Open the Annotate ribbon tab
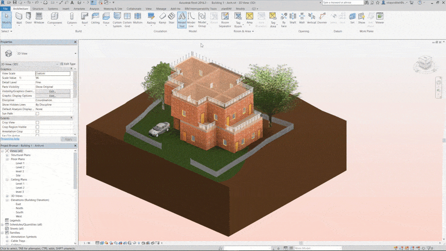The width and height of the screenshot is (446, 251). point(79,9)
